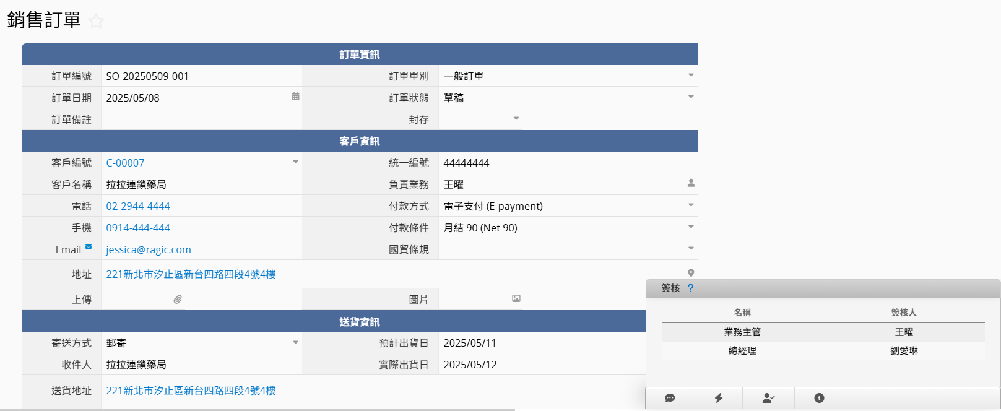
Task: Click the 名稱 column header in 簽核
Action: click(742, 313)
